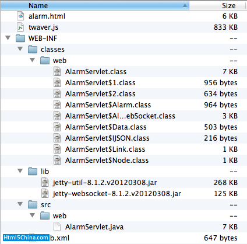Select the AlarmServlet$IJSON.class row
The width and height of the screenshot is (247, 244).
[x=123, y=138]
